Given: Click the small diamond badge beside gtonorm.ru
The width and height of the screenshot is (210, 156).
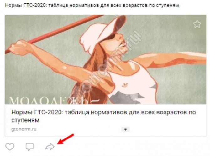Looking at the screenshot, I should point(125,129).
